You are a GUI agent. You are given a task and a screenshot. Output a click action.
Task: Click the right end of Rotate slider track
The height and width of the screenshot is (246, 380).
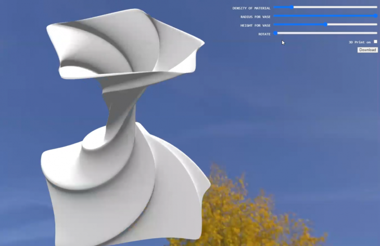376,33
